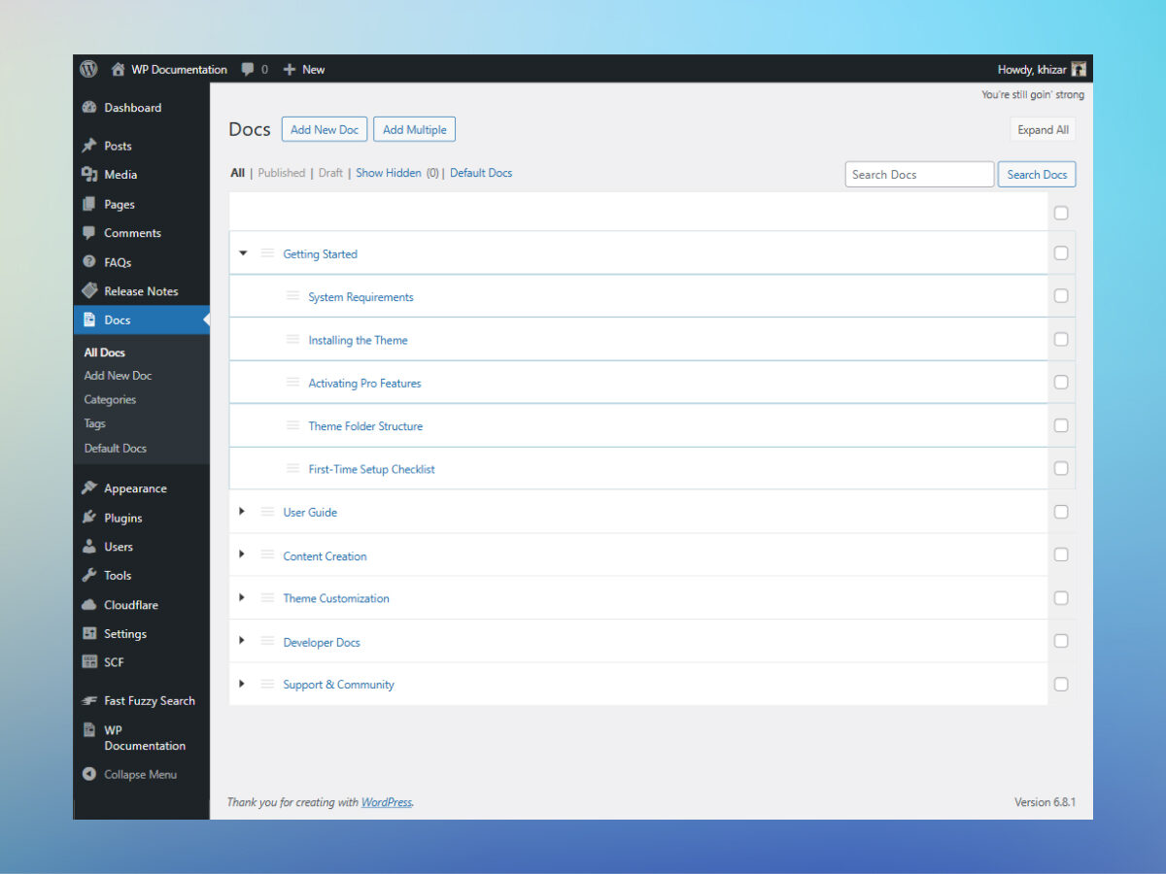Open the comments bubble icon in admin bar
This screenshot has height=874, width=1166.
point(249,70)
